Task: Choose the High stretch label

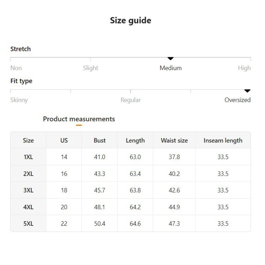Action: (x=244, y=68)
